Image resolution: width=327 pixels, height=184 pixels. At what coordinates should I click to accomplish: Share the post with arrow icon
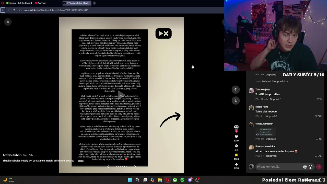(236, 164)
